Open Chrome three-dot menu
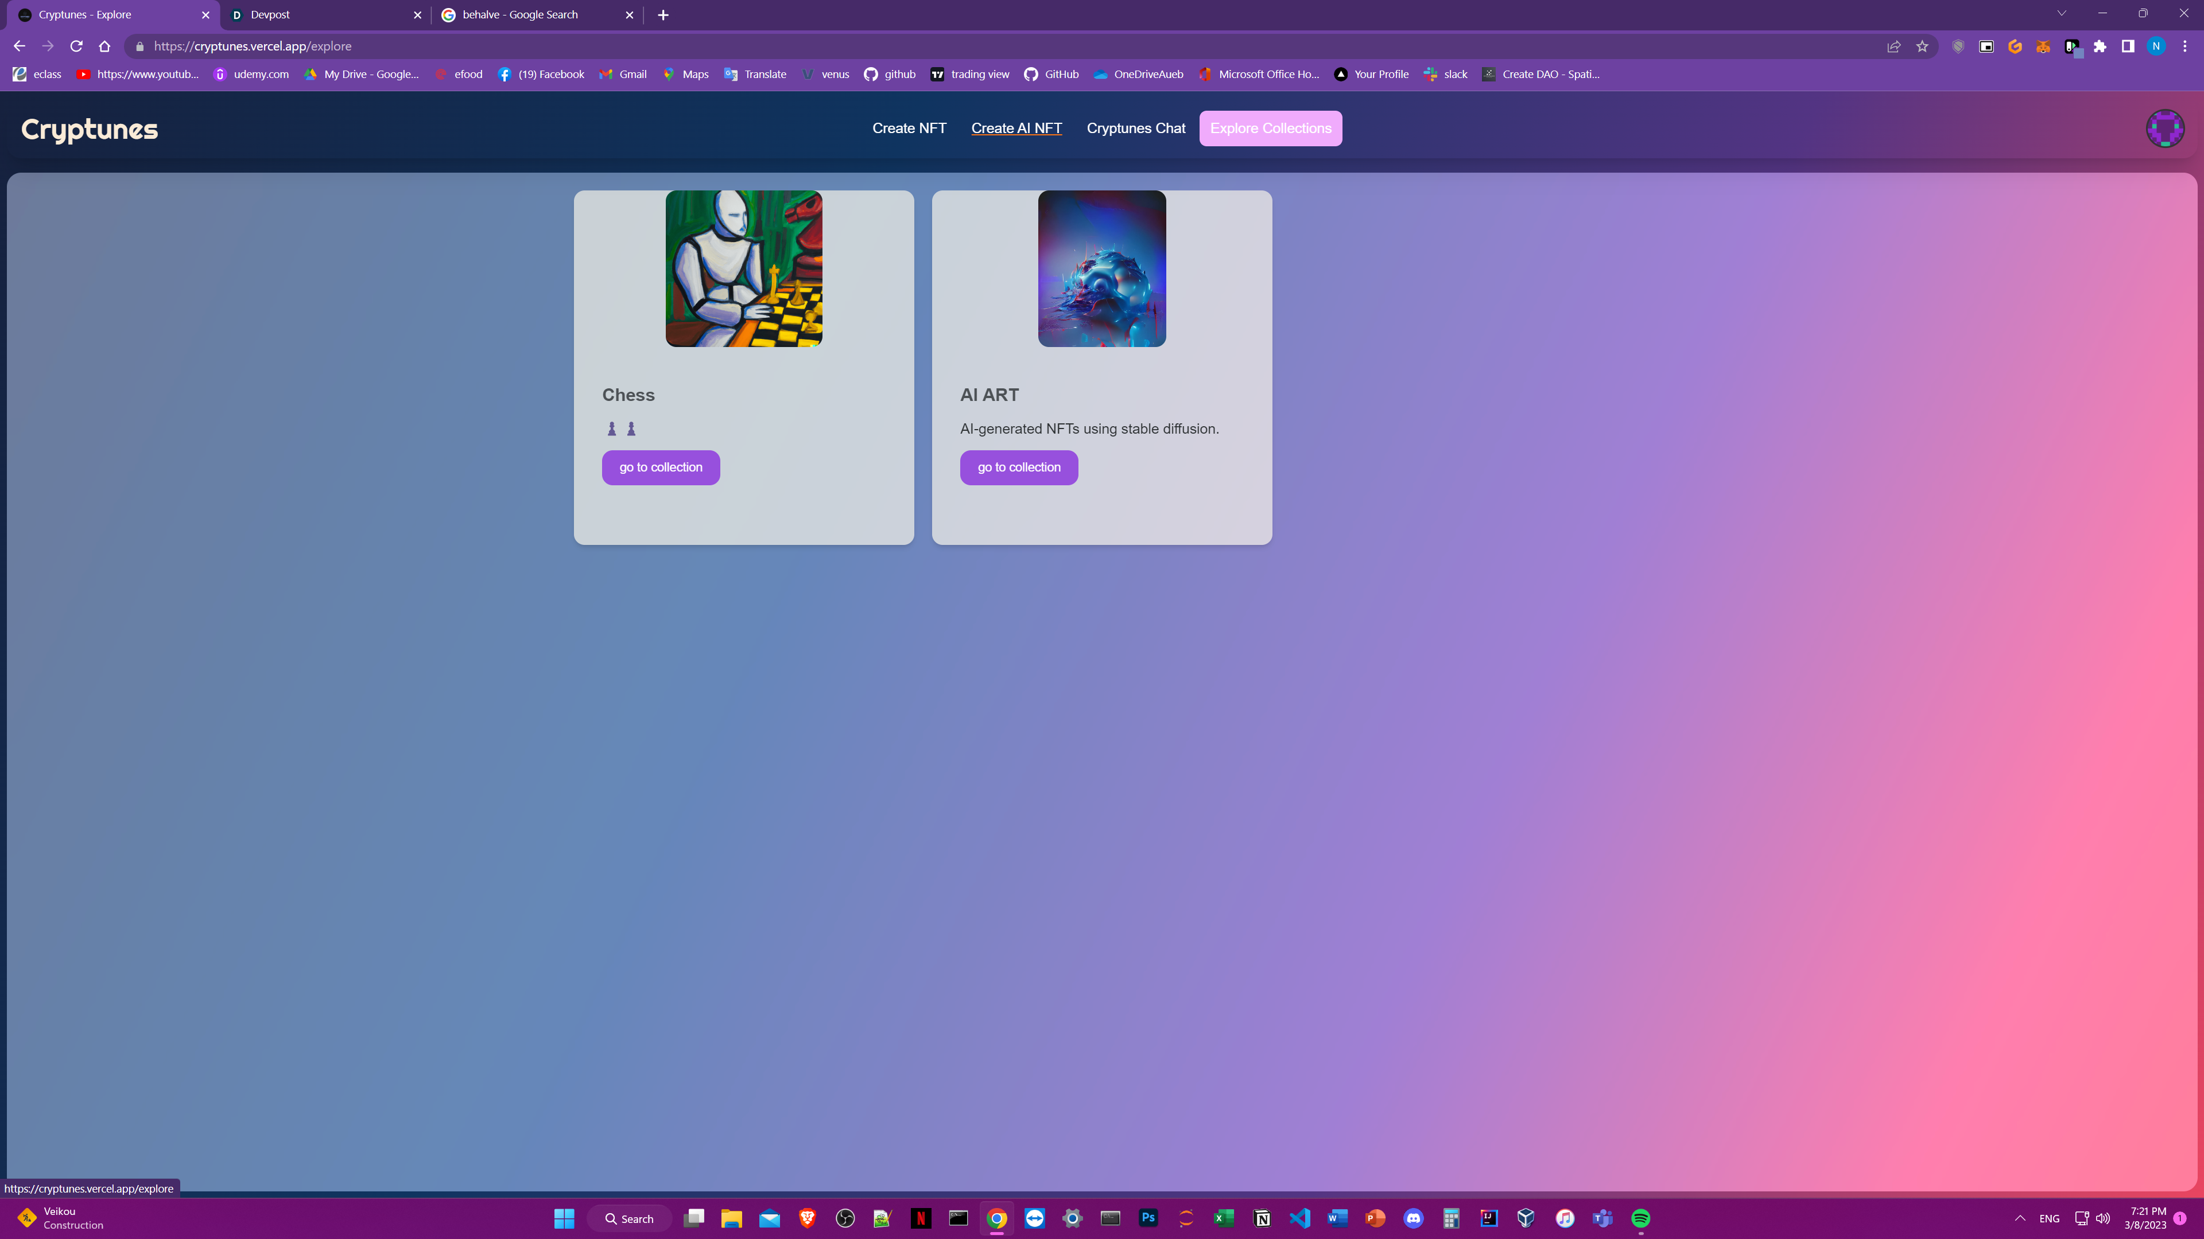 (x=2184, y=46)
